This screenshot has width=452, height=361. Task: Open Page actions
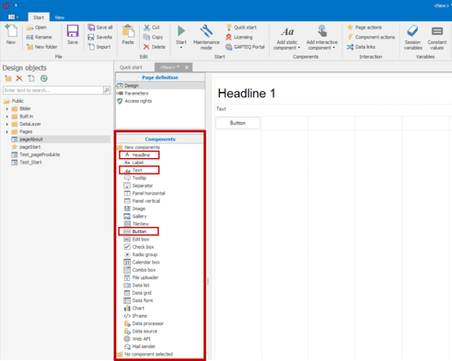[x=365, y=28]
